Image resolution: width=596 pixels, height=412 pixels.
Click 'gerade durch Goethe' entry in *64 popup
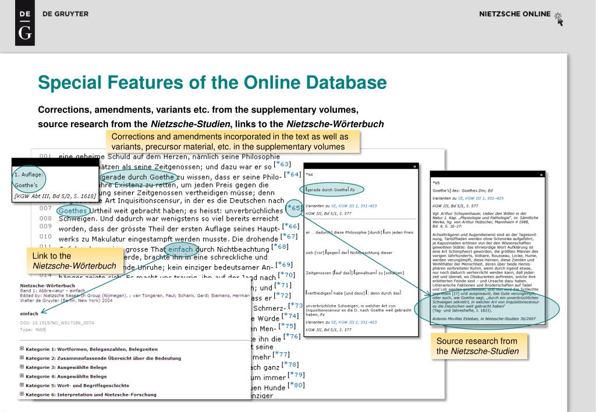[331, 189]
